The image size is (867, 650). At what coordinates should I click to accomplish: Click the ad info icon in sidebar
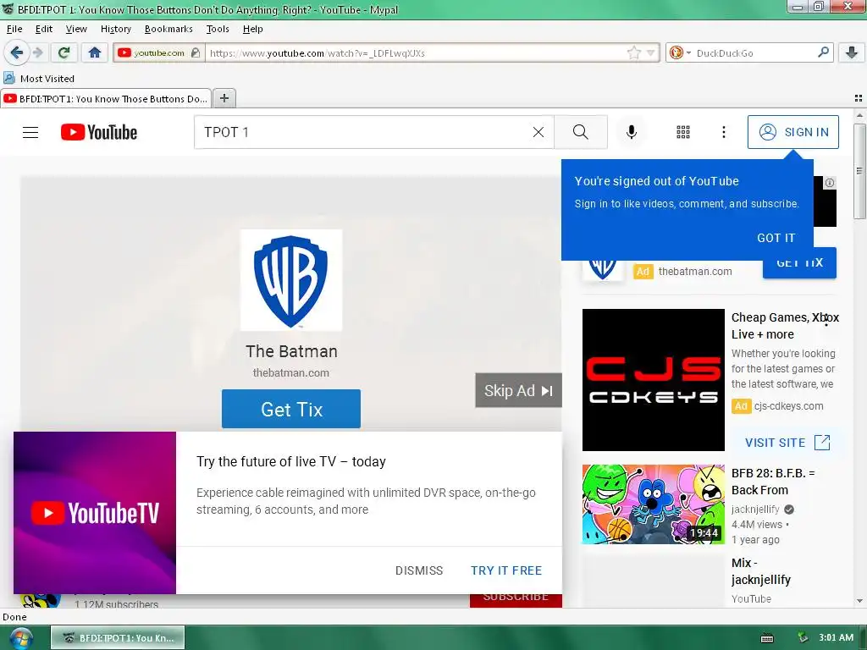(830, 183)
